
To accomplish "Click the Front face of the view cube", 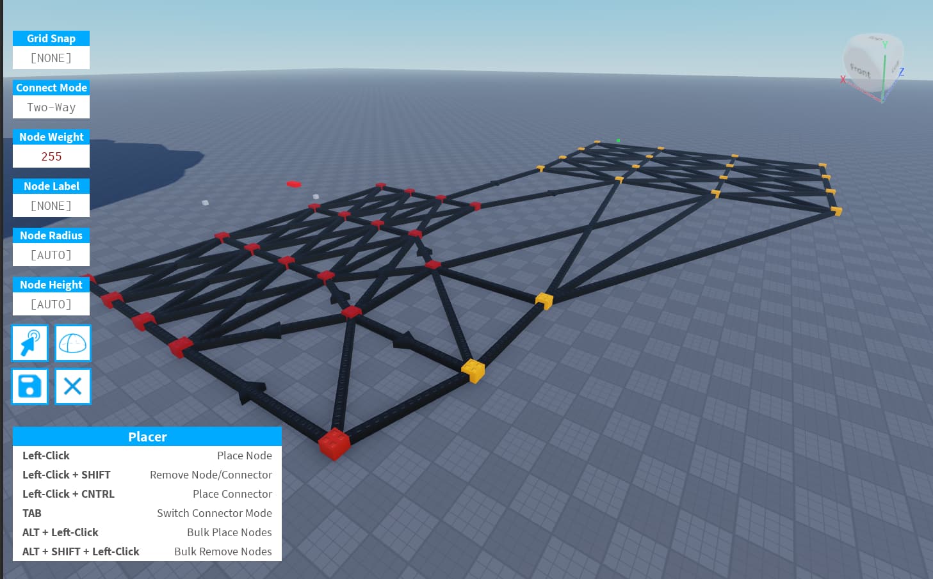I will [x=860, y=70].
